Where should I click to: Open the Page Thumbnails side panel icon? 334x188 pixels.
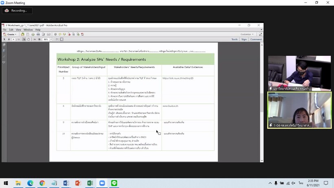pyautogui.click(x=4, y=45)
